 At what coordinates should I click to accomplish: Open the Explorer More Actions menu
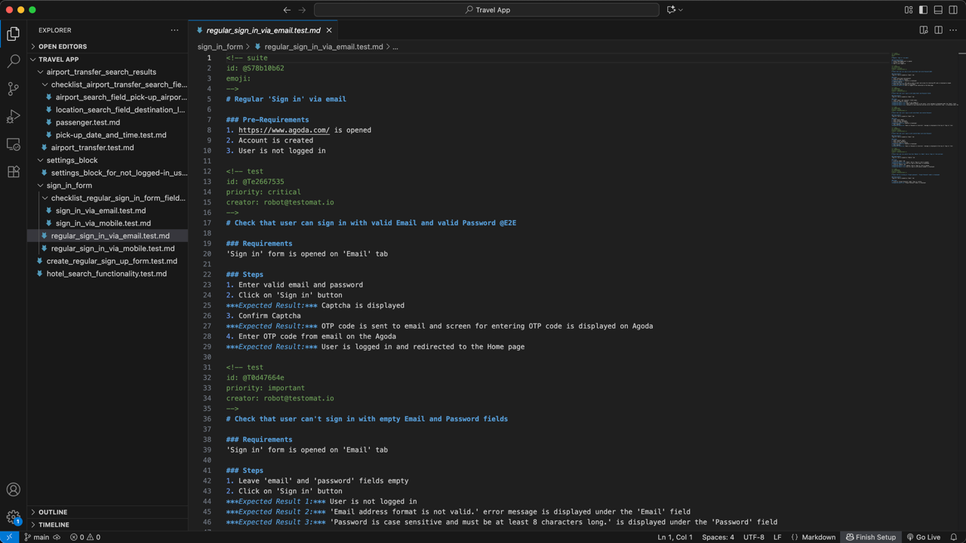click(x=174, y=30)
